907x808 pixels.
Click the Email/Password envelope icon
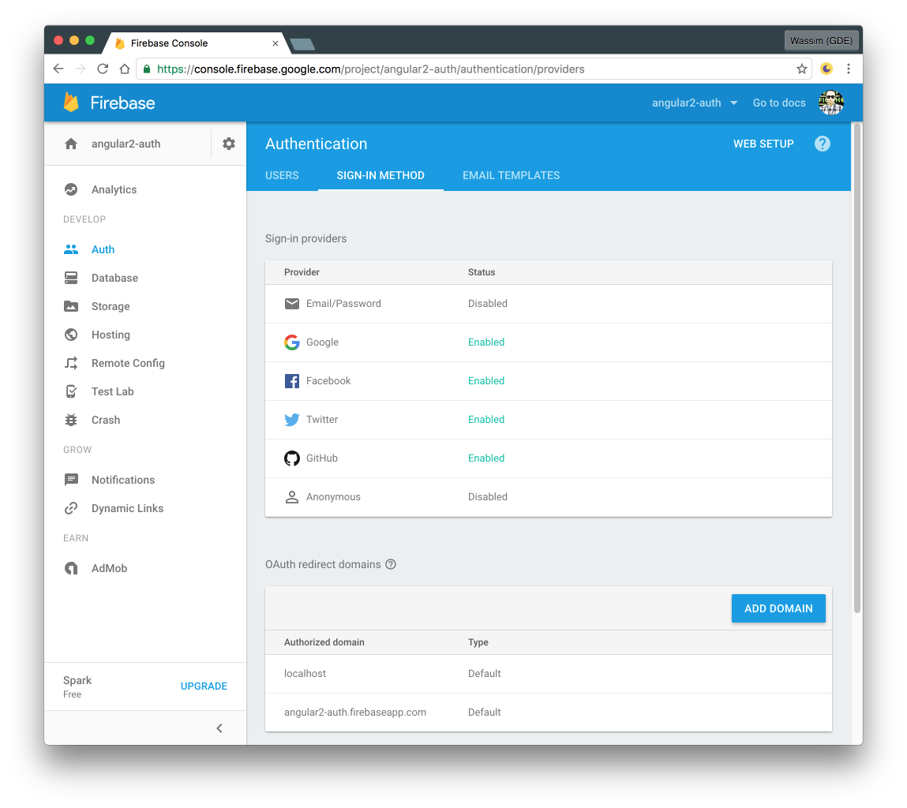pyautogui.click(x=292, y=303)
